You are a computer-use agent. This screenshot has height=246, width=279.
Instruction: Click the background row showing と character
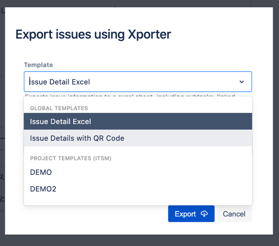coord(2,198)
